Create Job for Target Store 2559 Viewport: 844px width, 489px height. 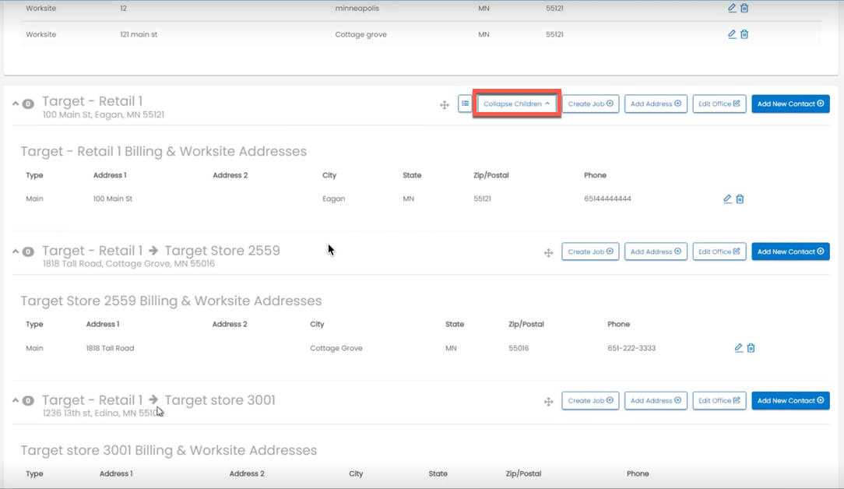pyautogui.click(x=590, y=252)
